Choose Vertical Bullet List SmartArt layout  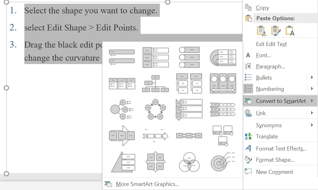point(122,57)
